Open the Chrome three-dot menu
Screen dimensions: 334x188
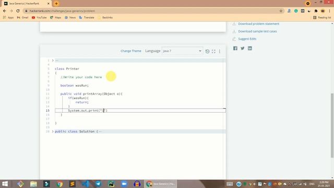coord(329,11)
